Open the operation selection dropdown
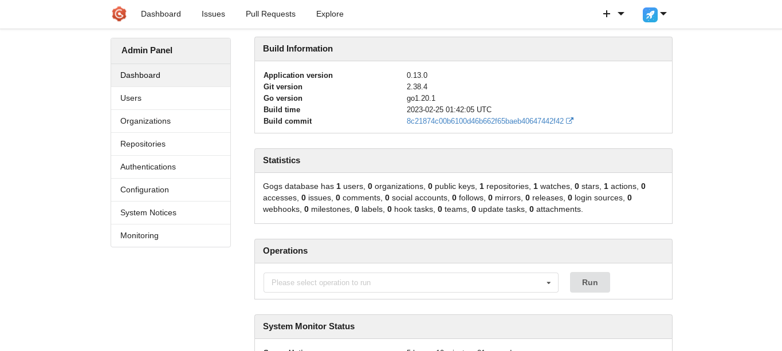 point(411,282)
